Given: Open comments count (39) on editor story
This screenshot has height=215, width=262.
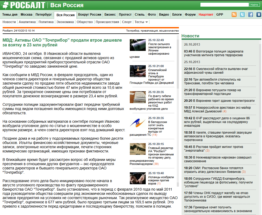Looking at the screenshot, I should coord(156,164).
